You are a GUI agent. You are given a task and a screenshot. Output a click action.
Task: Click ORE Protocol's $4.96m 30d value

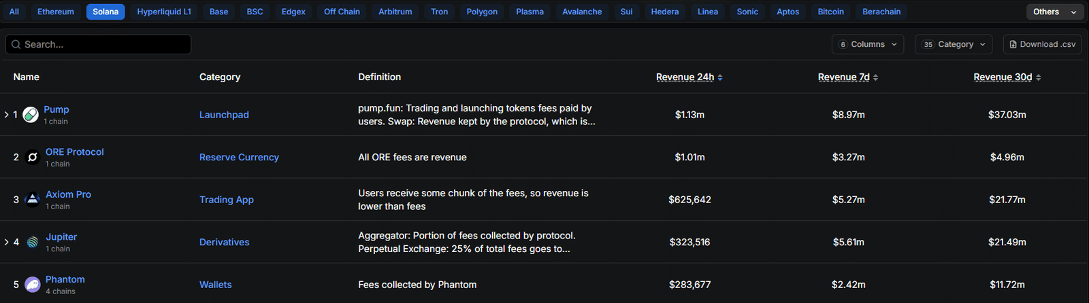tap(1007, 157)
